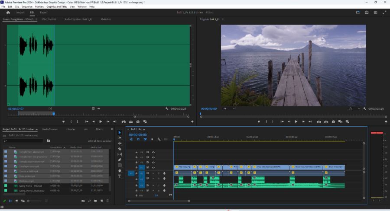Select the Type tool
This screenshot has height=211, width=390.
120,176
